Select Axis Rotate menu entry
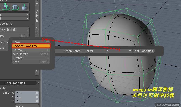Viewport: 181px width, 107px height. point(31,54)
